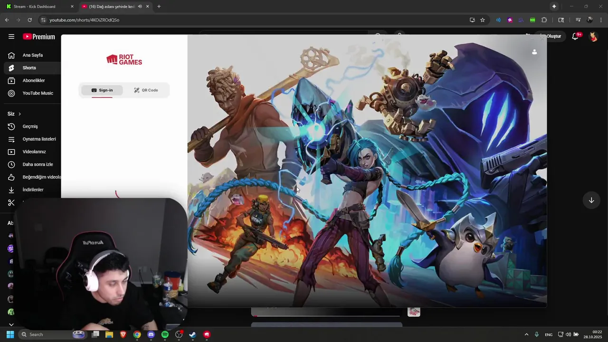The height and width of the screenshot is (342, 608).
Task: Click the purple extension icon
Action: click(510, 20)
